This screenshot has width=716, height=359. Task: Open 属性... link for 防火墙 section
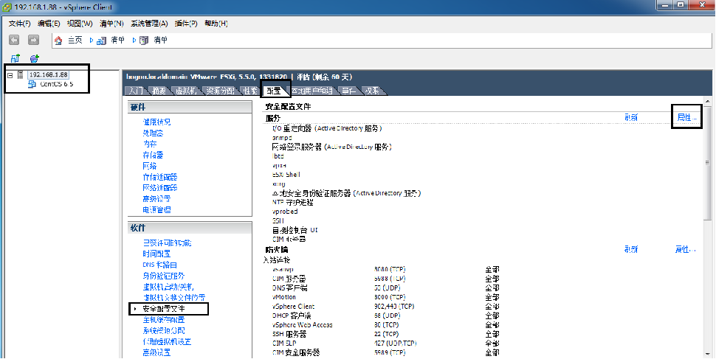pyautogui.click(x=686, y=249)
